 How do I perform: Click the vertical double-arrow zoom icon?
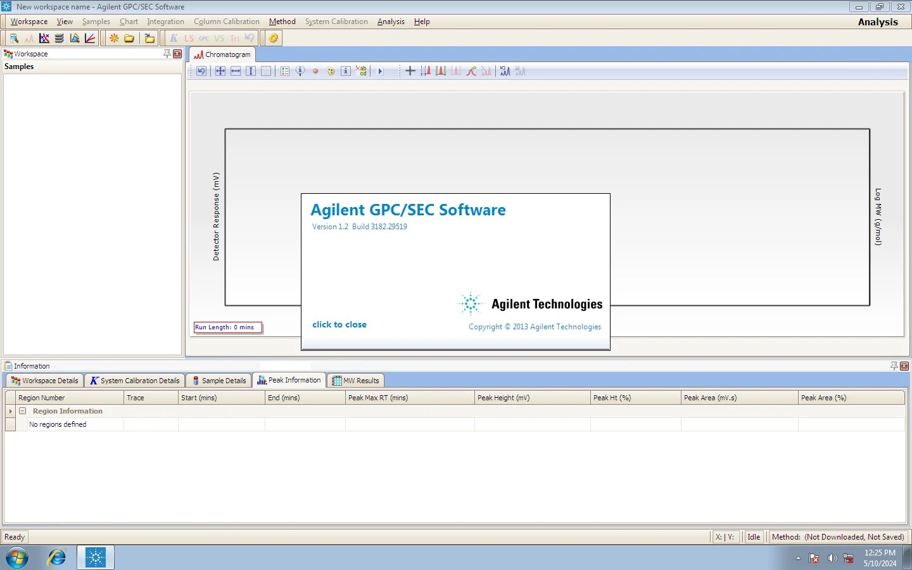(251, 71)
